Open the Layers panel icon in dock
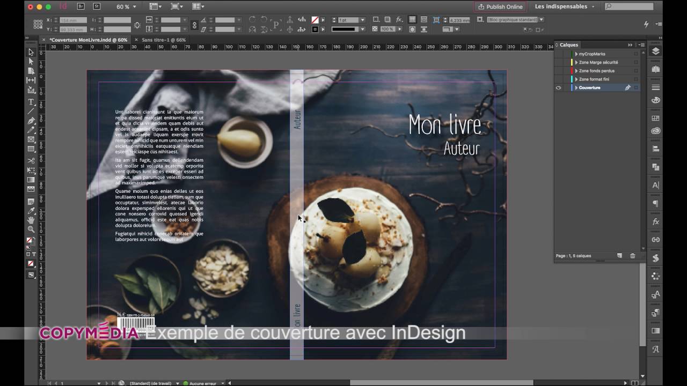Viewport: 687px width, 386px height. click(655, 51)
